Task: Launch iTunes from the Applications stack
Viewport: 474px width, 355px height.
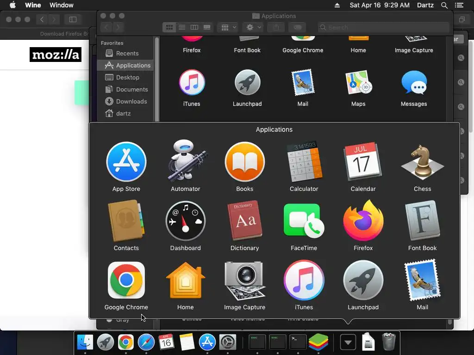Action: coord(304,280)
